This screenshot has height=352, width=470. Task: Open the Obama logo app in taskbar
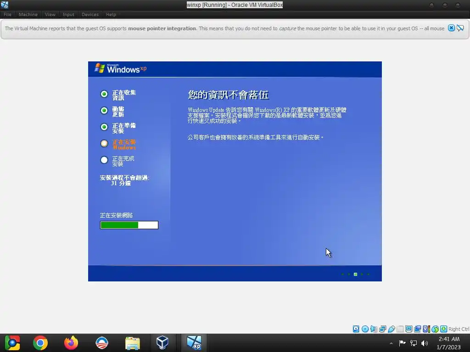pos(101,343)
